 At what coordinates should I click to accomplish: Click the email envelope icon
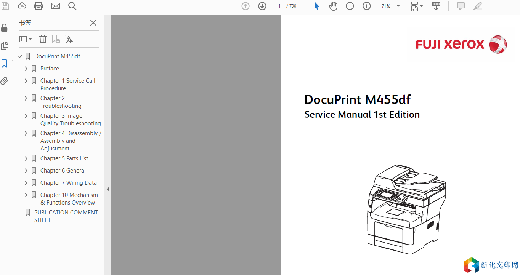coord(56,6)
